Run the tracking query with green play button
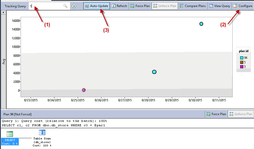Screen dimensions: 254x149 coord(74,6)
